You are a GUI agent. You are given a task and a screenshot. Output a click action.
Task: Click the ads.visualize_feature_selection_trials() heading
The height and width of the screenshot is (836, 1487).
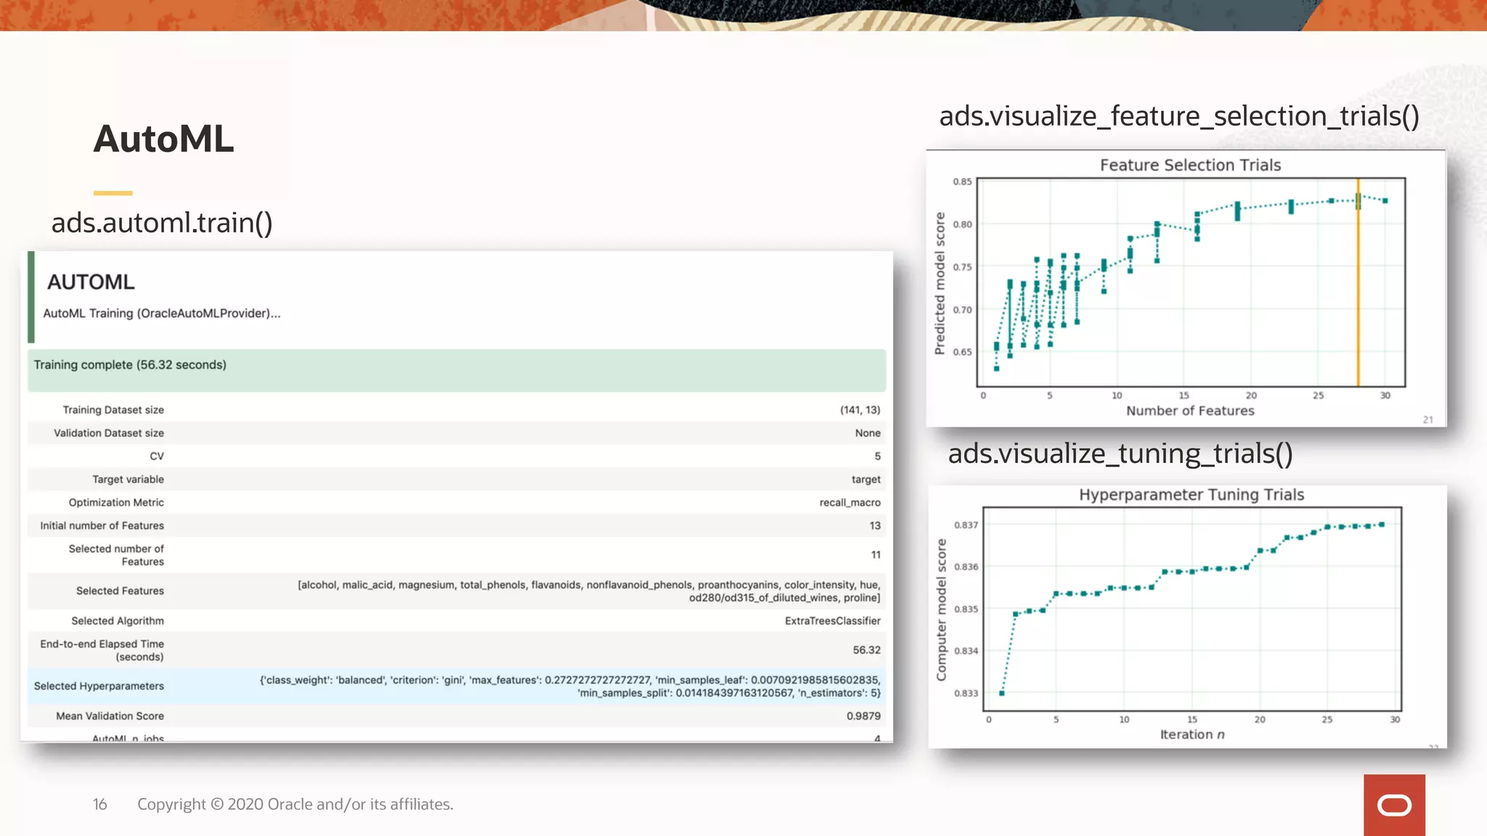coord(1179,116)
